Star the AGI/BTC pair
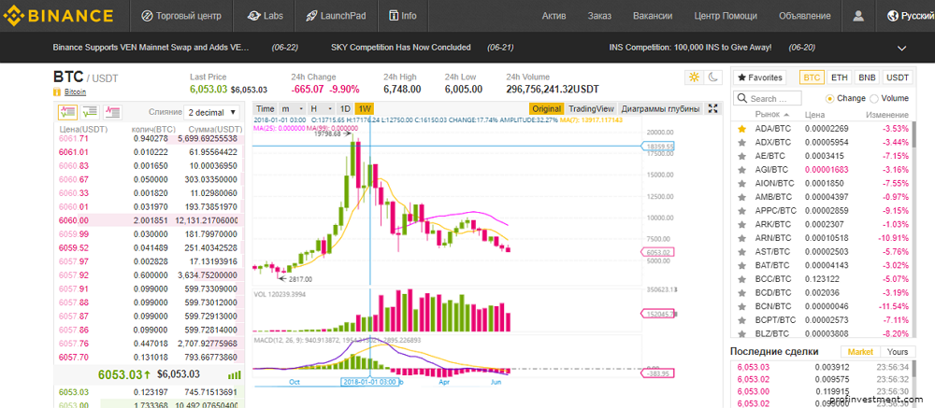This screenshot has width=935, height=408. click(741, 169)
